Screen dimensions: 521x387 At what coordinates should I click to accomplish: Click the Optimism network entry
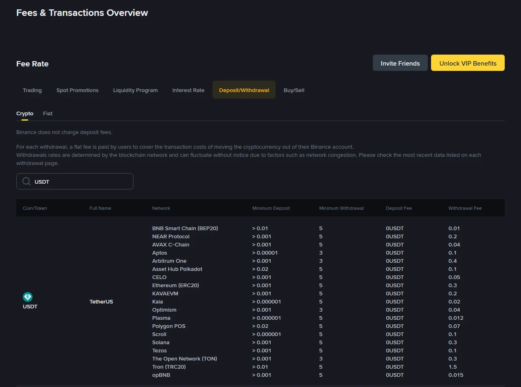coord(164,310)
